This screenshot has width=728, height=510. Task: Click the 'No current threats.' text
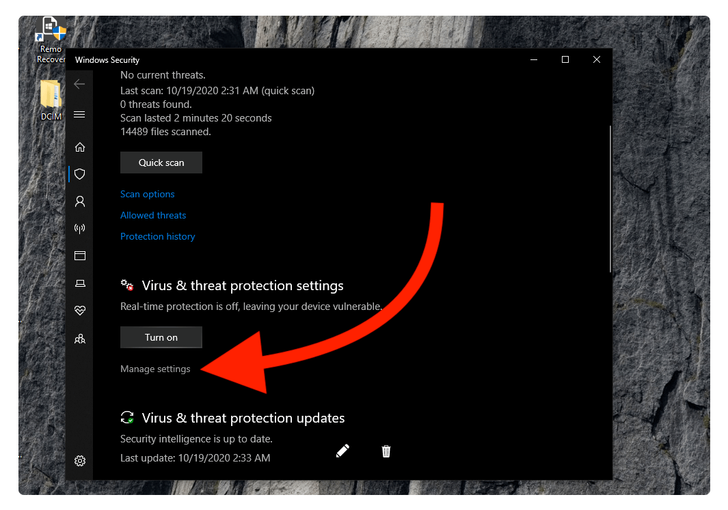pyautogui.click(x=163, y=75)
